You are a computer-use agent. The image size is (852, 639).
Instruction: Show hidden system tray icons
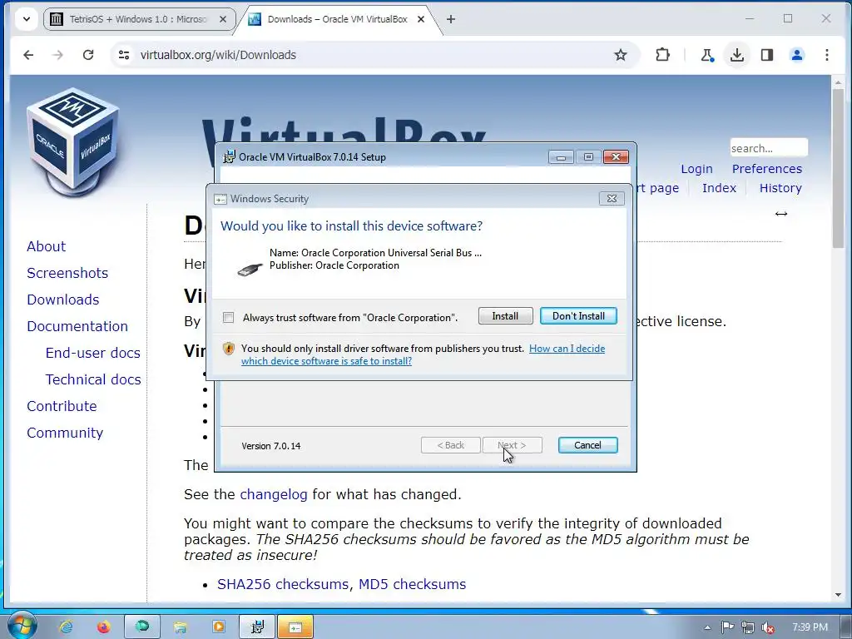point(707,627)
